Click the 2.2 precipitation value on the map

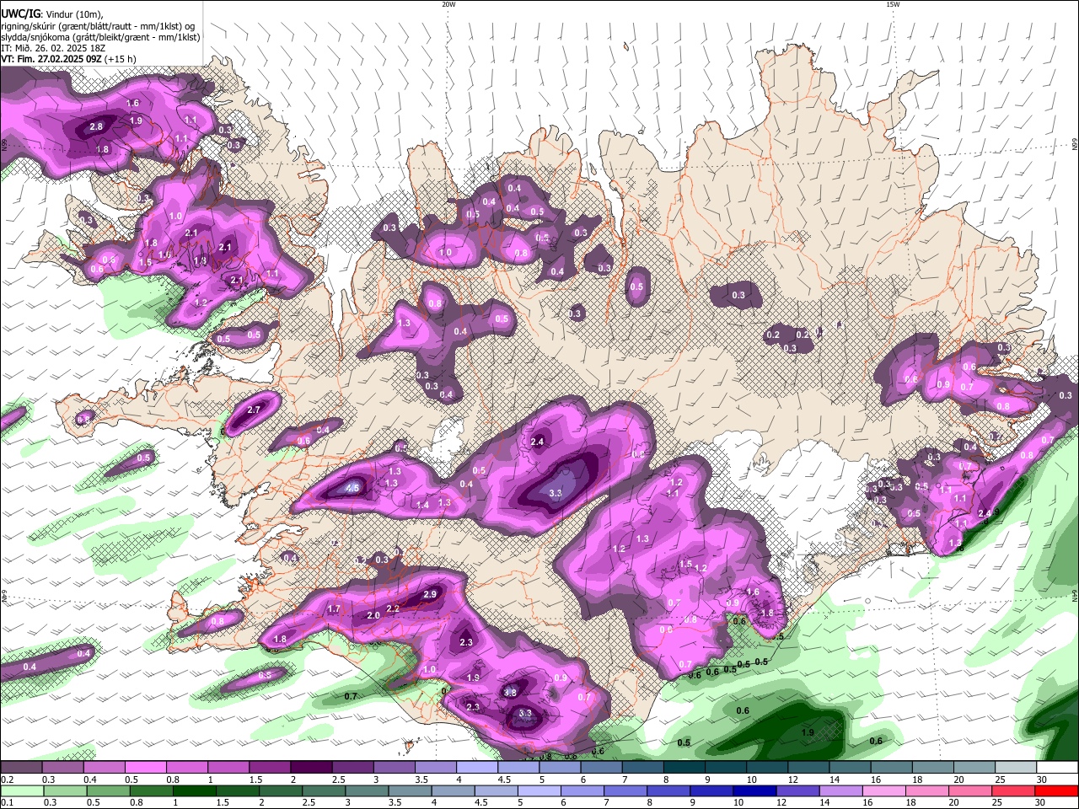(393, 608)
